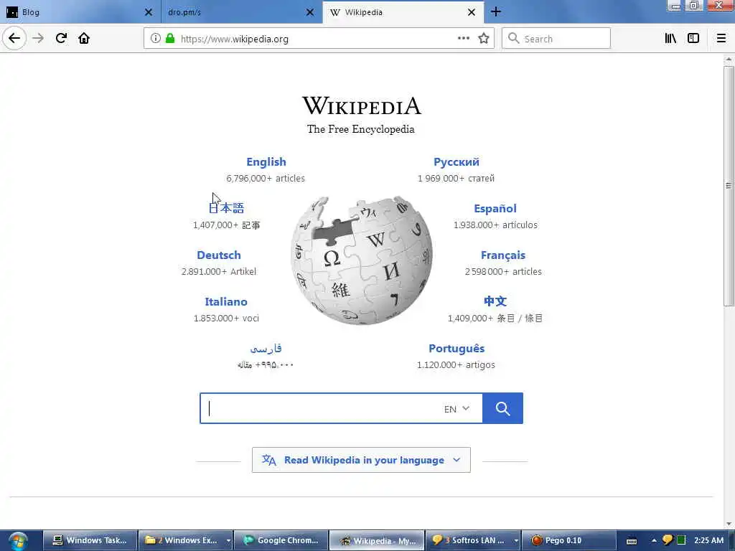The height and width of the screenshot is (551, 735).
Task: Click the Wikipedia puzzle globe logo
Action: click(x=362, y=260)
